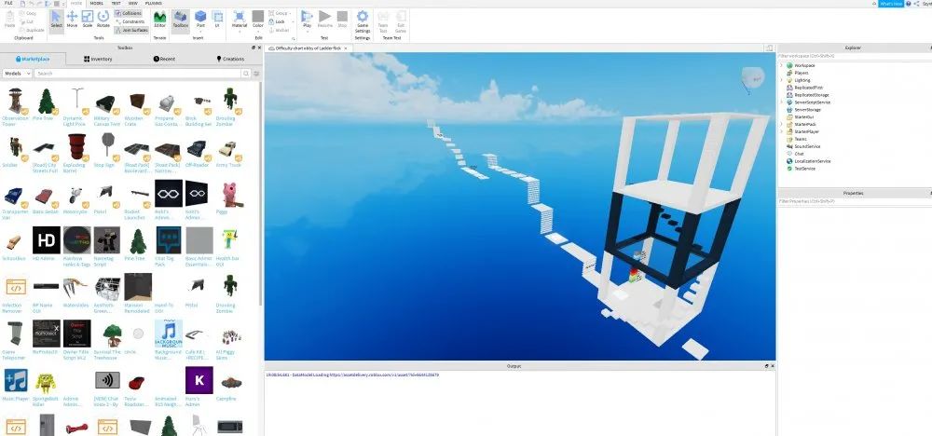932x436 pixels.
Task: Click the Paste clipboard button
Action: pos(9,19)
